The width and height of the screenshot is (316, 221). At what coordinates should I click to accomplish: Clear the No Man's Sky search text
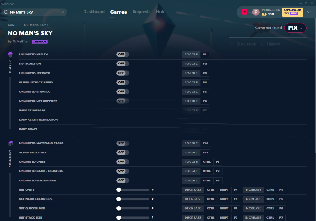coord(63,12)
